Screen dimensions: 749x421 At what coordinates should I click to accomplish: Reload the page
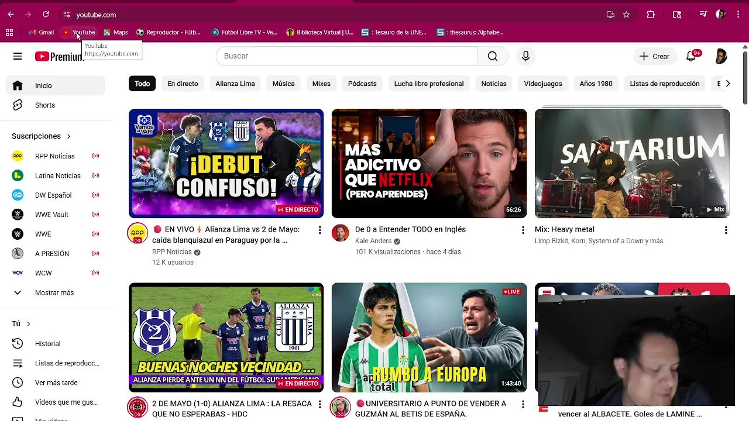(46, 15)
